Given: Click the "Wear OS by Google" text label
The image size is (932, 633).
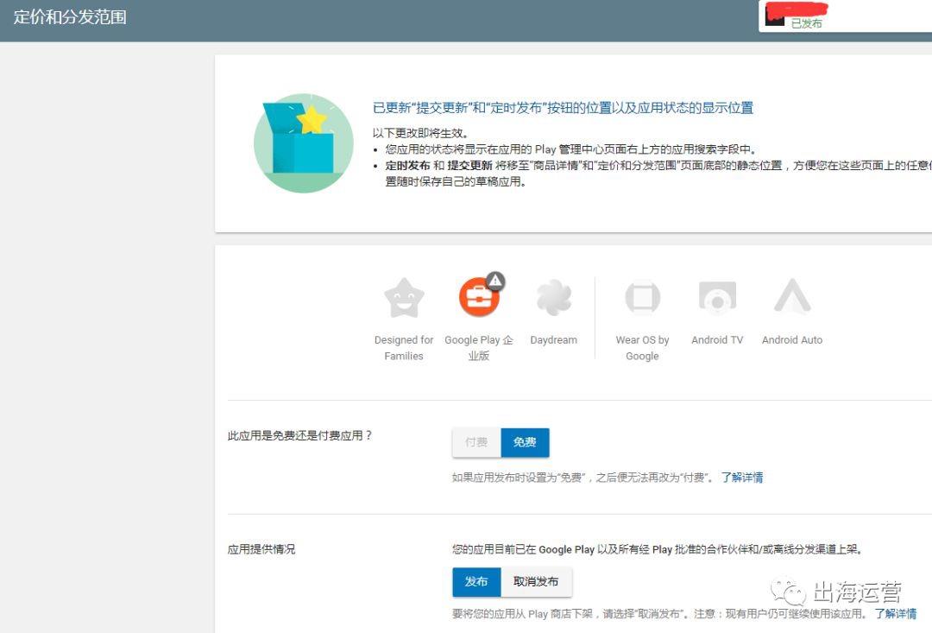Looking at the screenshot, I should (x=642, y=348).
